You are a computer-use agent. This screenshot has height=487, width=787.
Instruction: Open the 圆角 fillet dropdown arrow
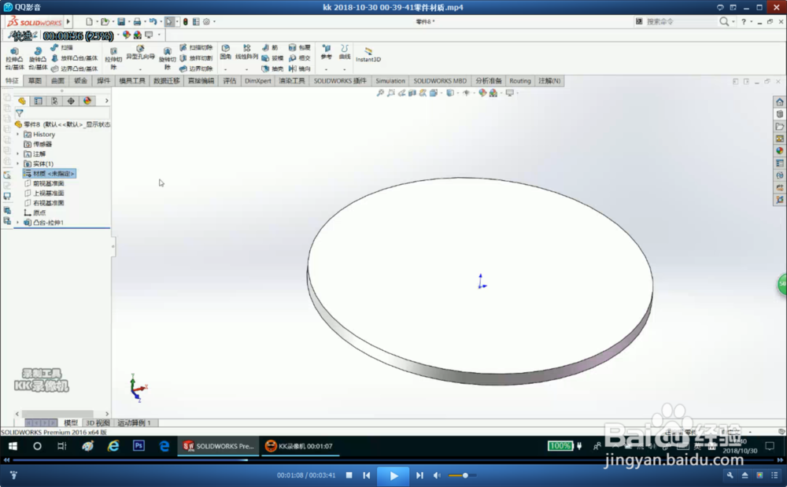pyautogui.click(x=225, y=68)
